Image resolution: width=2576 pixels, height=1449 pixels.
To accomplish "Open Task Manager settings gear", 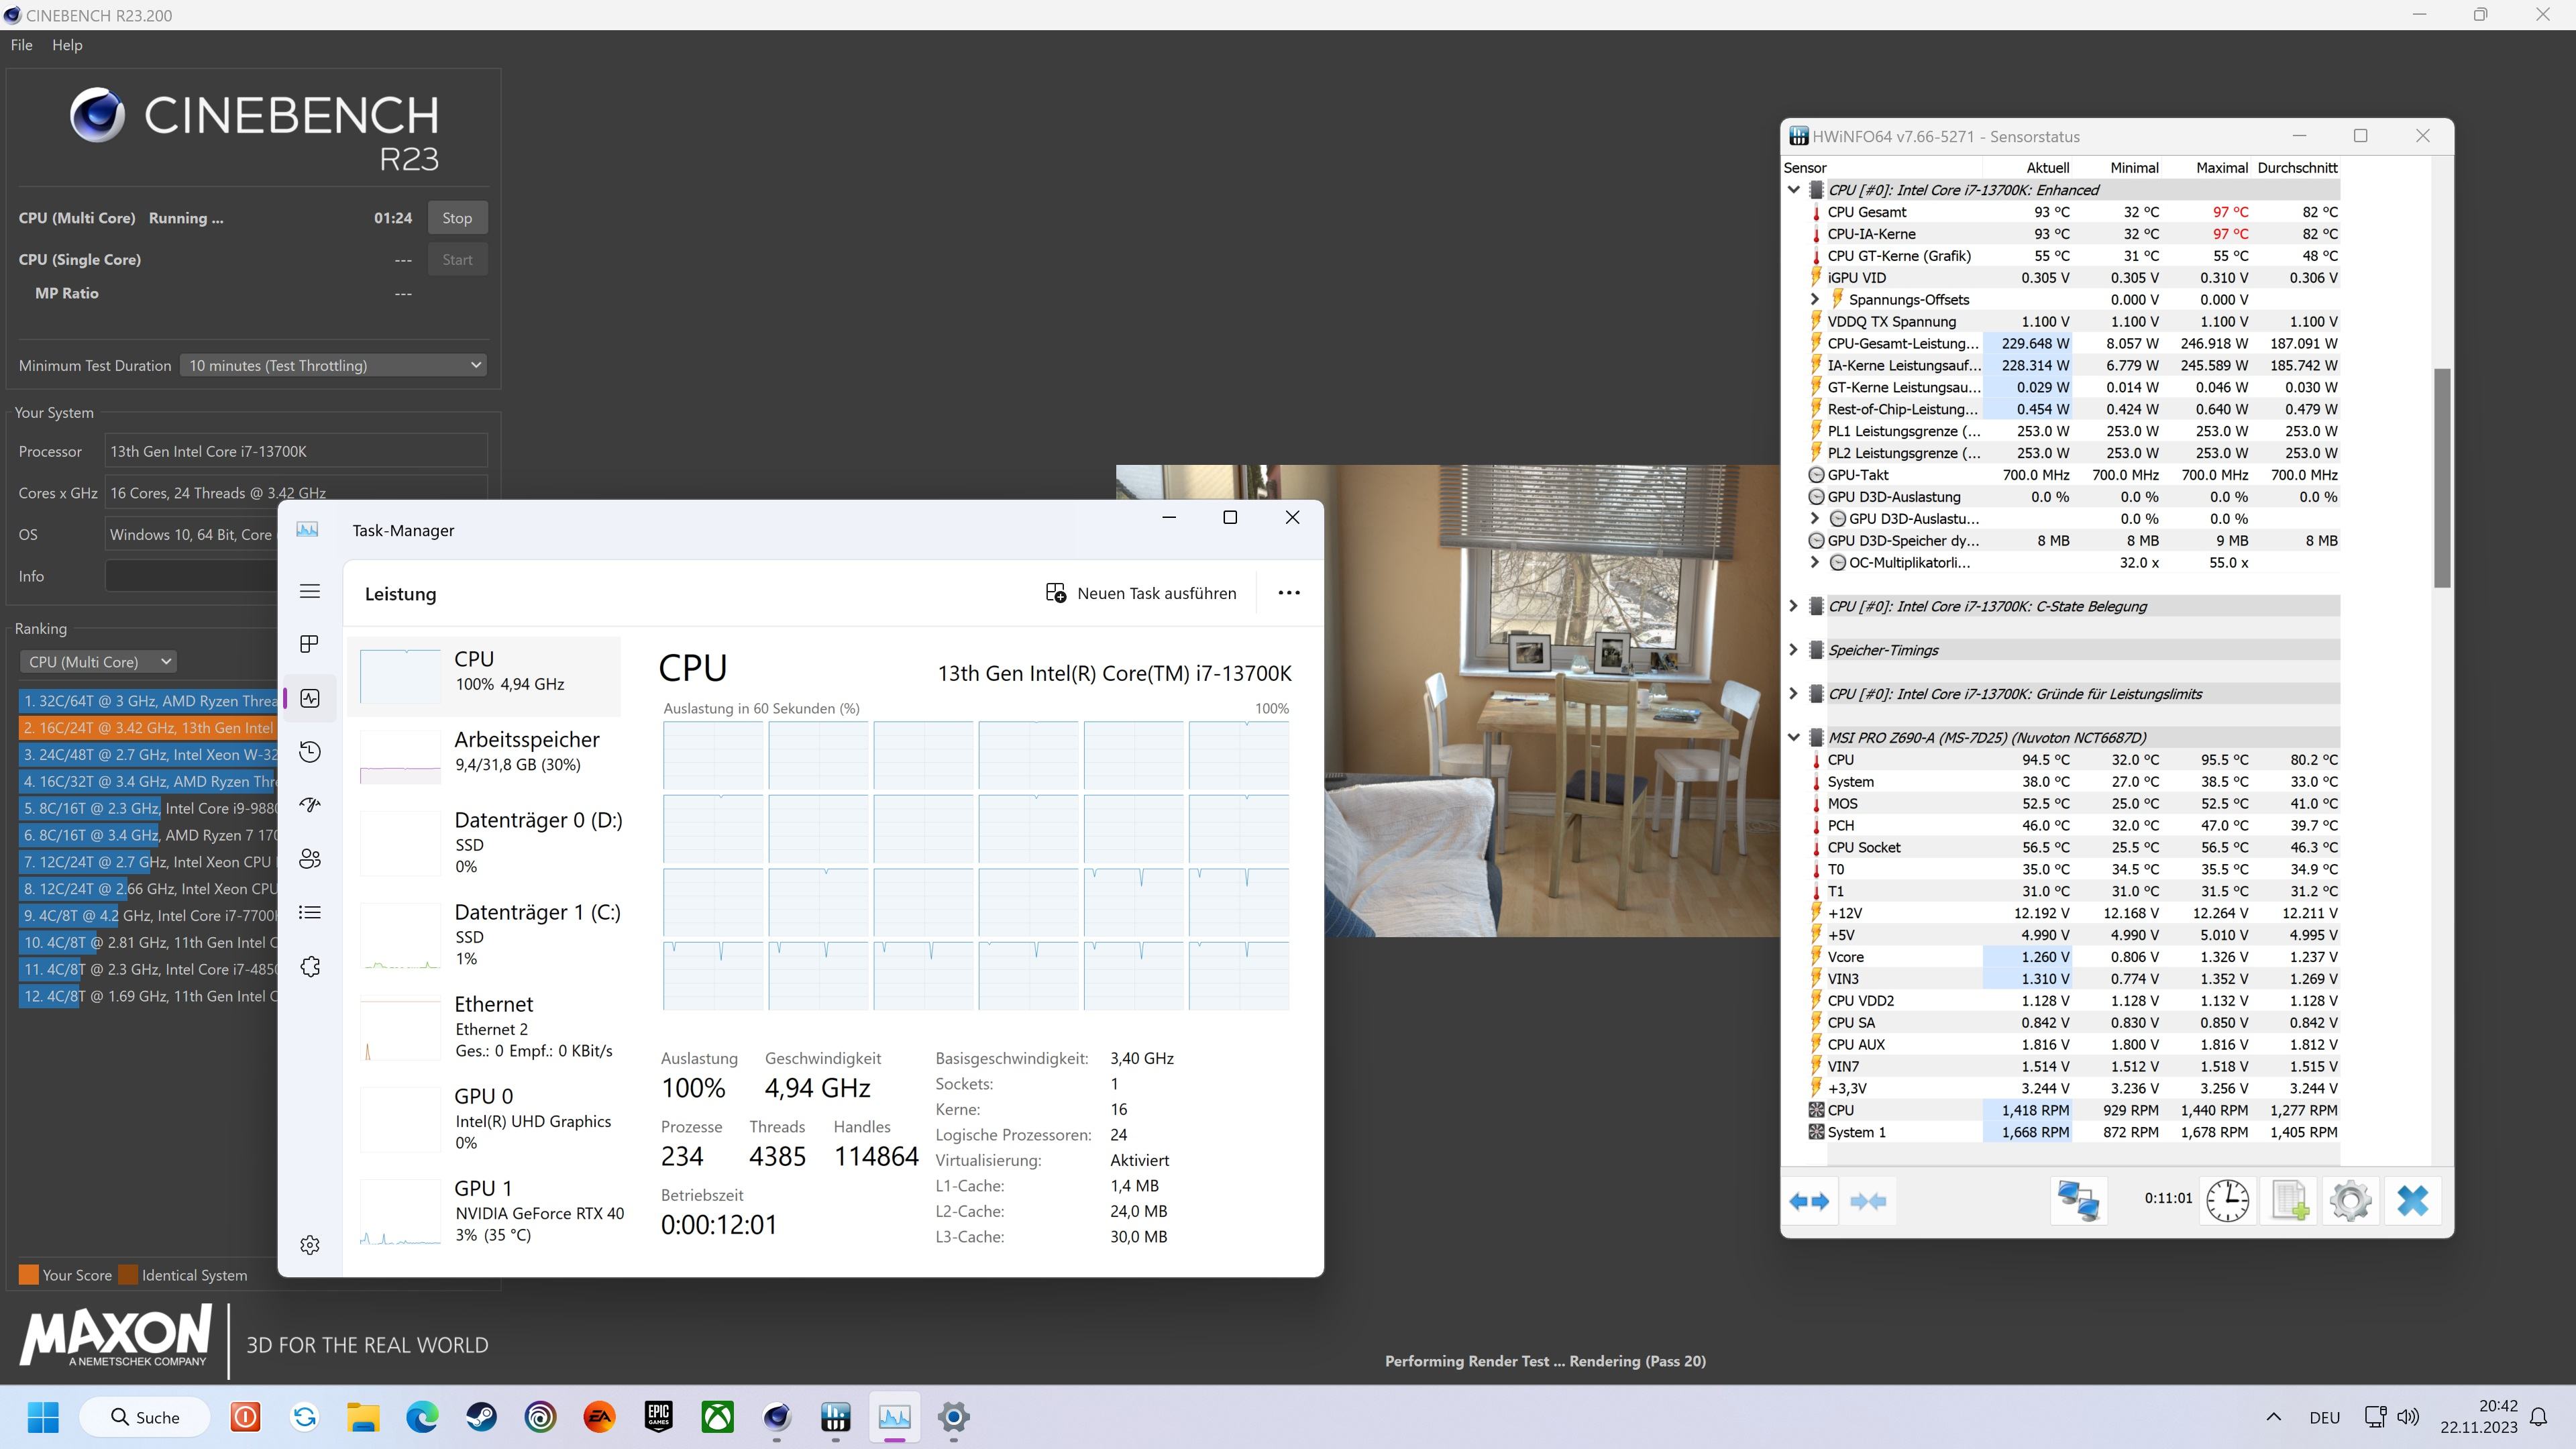I will 310,1245.
